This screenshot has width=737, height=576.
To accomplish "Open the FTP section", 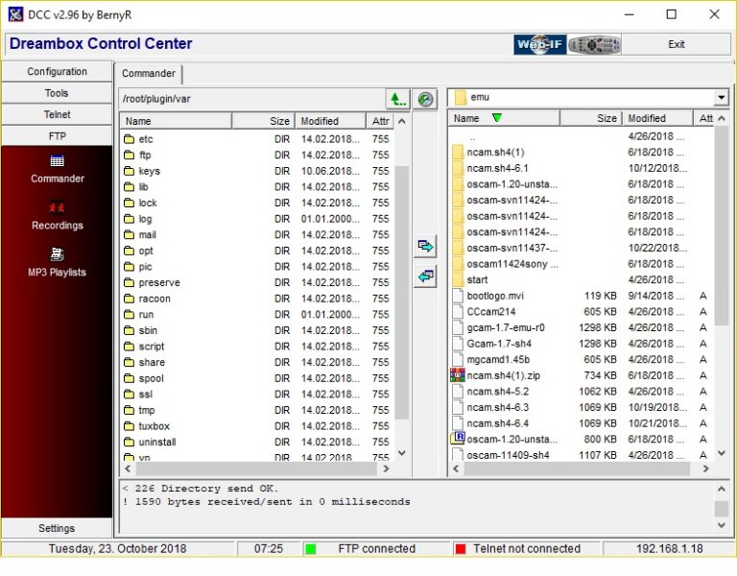I will [57, 136].
